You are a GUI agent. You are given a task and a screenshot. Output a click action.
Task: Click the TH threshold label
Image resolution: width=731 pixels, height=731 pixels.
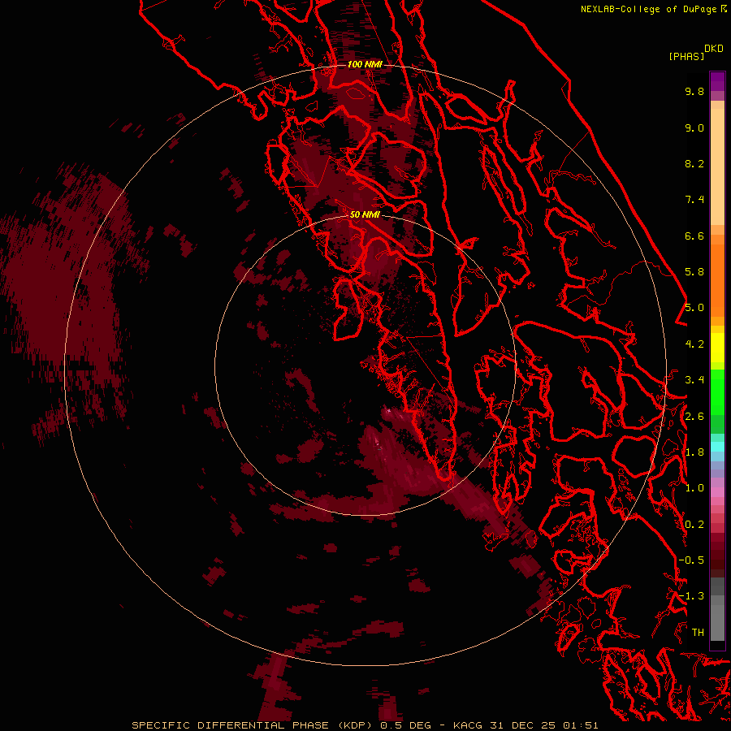698,633
